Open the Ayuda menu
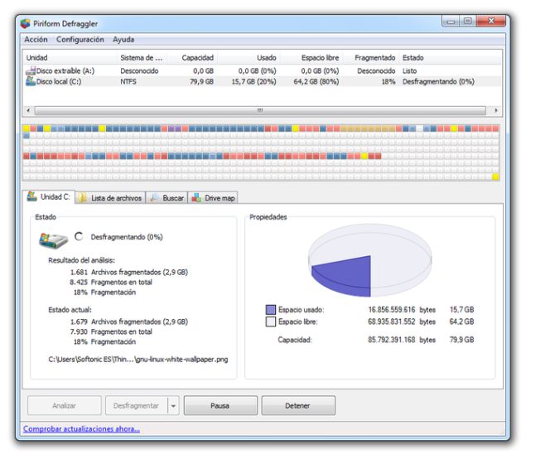Viewport: 550px width, 469px height. [123, 39]
